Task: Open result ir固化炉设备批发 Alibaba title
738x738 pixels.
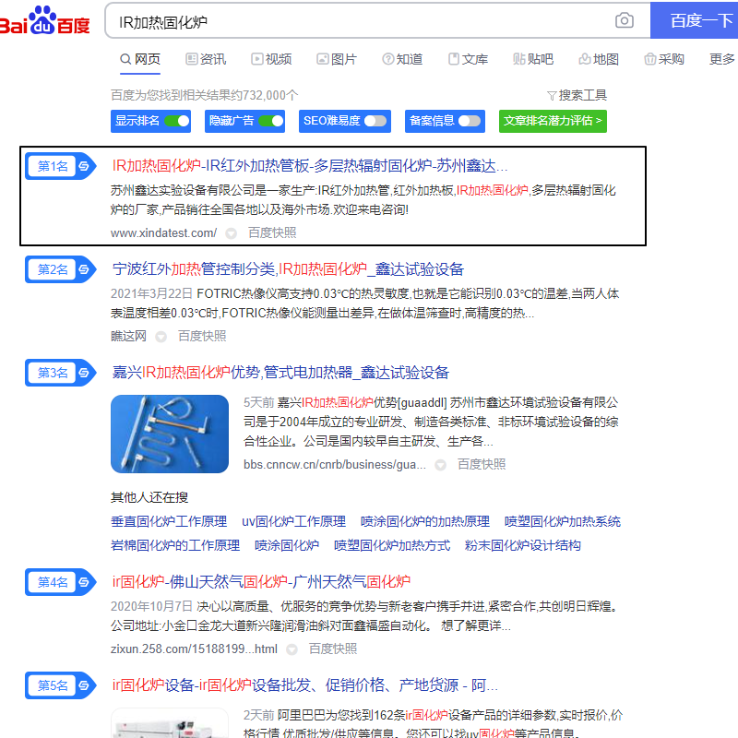Action: (305, 685)
